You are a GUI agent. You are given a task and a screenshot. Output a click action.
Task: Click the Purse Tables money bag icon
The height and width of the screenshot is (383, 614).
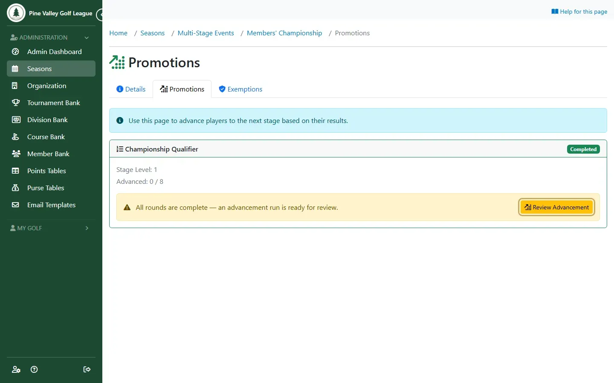click(15, 188)
